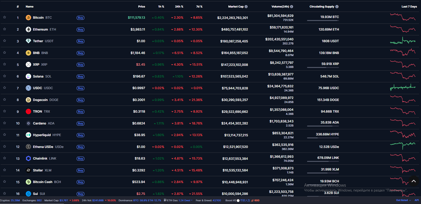Click the Bitcoin logo icon
421x204 pixels.
[28, 17]
